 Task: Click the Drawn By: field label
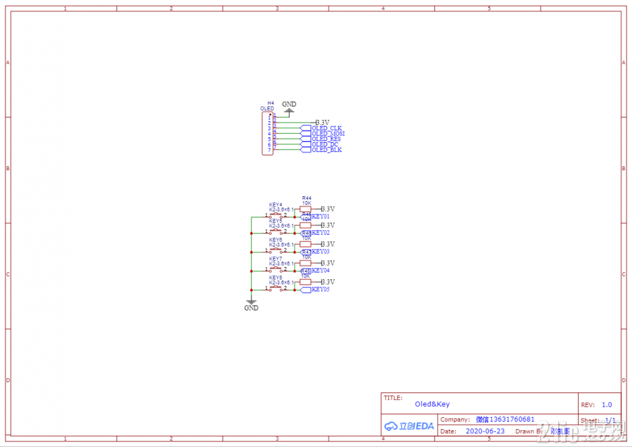[531, 431]
